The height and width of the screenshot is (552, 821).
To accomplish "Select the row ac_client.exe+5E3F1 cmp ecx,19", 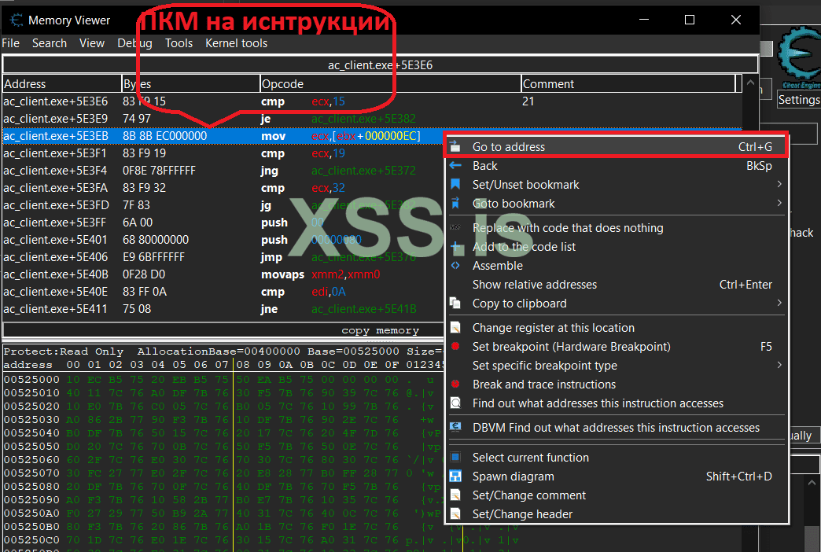I will (223, 153).
